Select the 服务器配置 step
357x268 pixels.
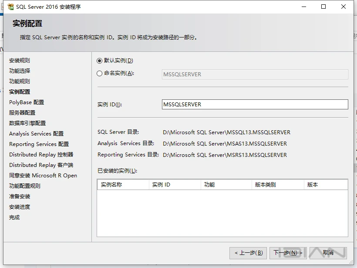click(x=22, y=113)
